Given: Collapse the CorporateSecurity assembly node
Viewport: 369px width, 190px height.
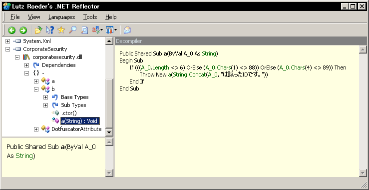Looking at the screenshot, I should click(x=8, y=49).
